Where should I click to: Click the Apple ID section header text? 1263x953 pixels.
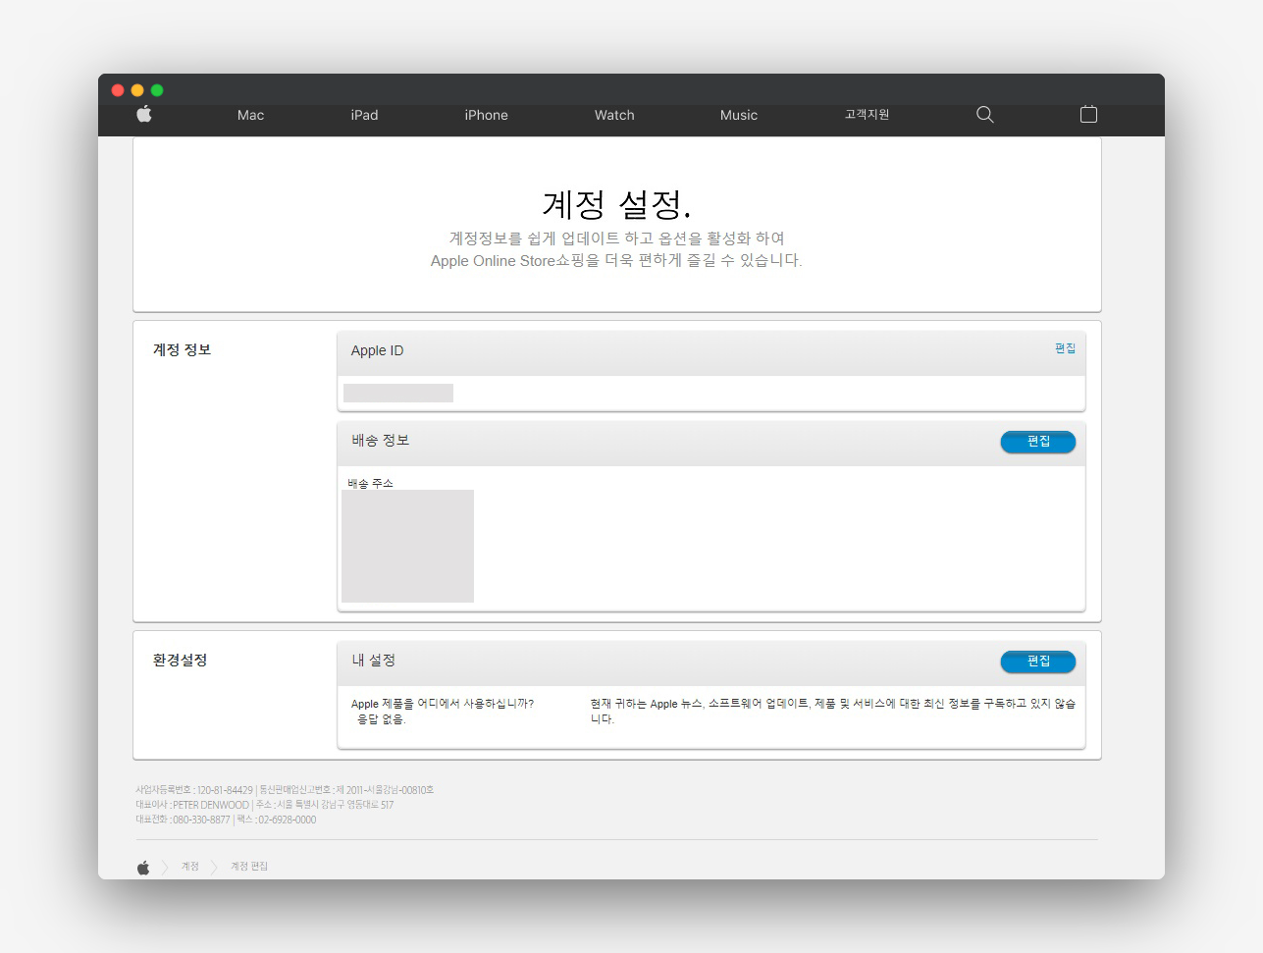pos(377,350)
